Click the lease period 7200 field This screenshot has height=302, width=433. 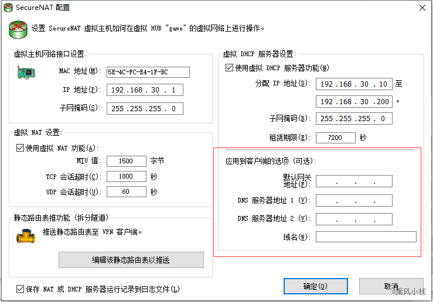(336, 138)
